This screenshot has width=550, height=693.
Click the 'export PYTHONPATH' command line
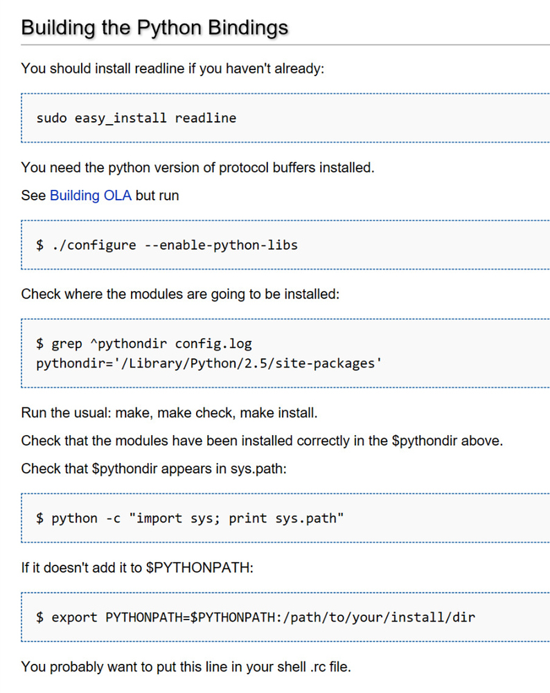256,617
